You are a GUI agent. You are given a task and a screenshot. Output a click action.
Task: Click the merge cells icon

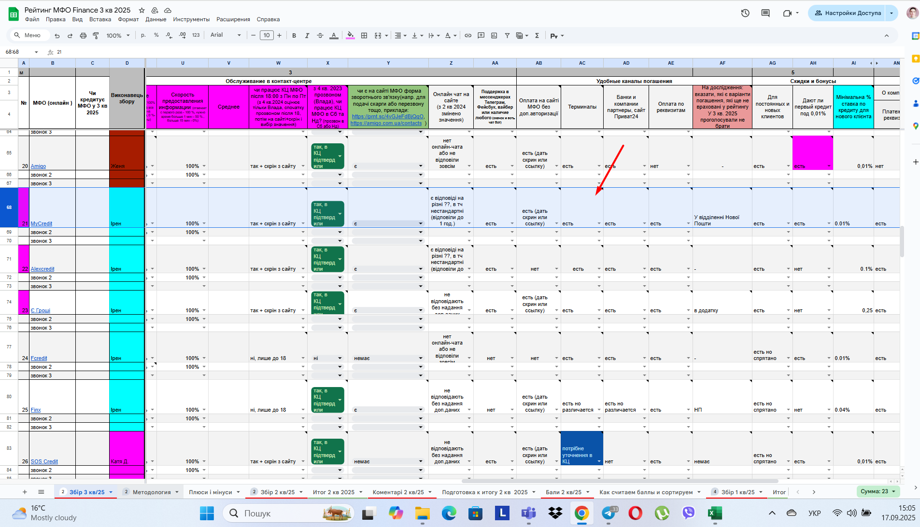(x=378, y=35)
